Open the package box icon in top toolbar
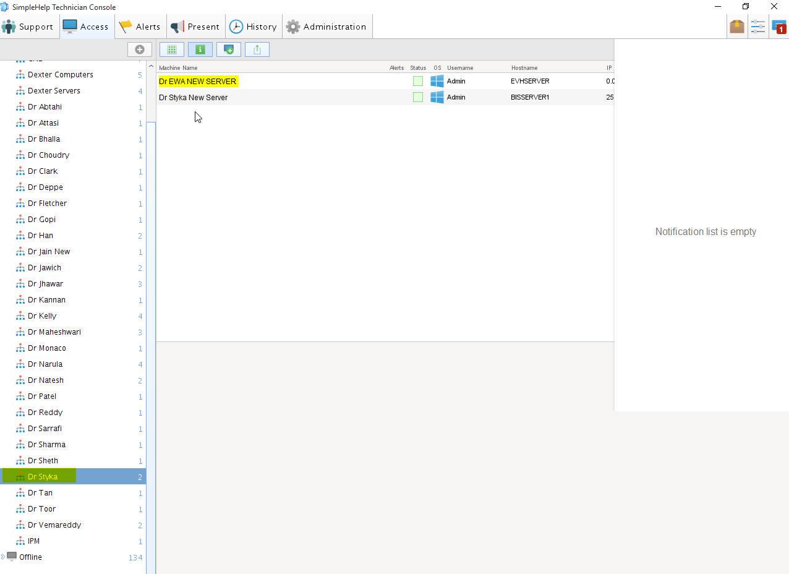Image resolution: width=789 pixels, height=574 pixels. tap(736, 27)
